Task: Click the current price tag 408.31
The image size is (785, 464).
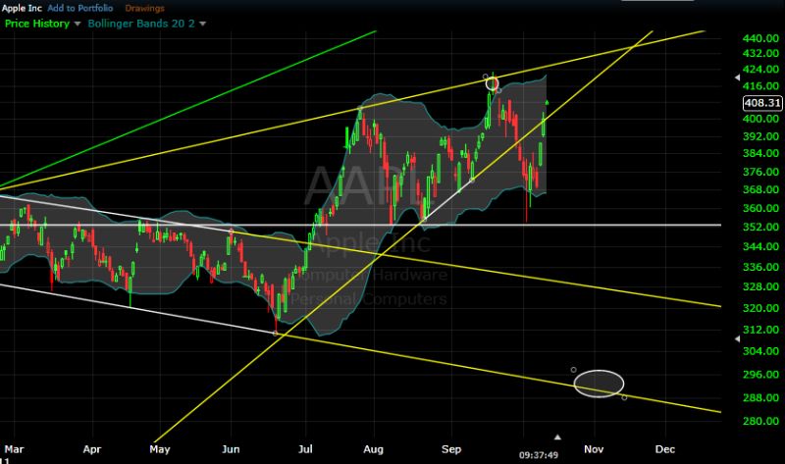Action: pos(762,103)
